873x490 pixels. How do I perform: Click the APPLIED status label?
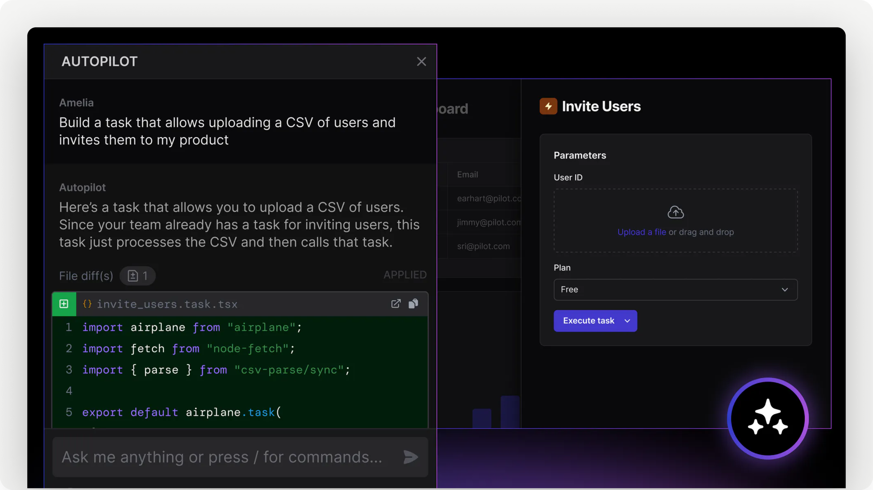point(405,275)
